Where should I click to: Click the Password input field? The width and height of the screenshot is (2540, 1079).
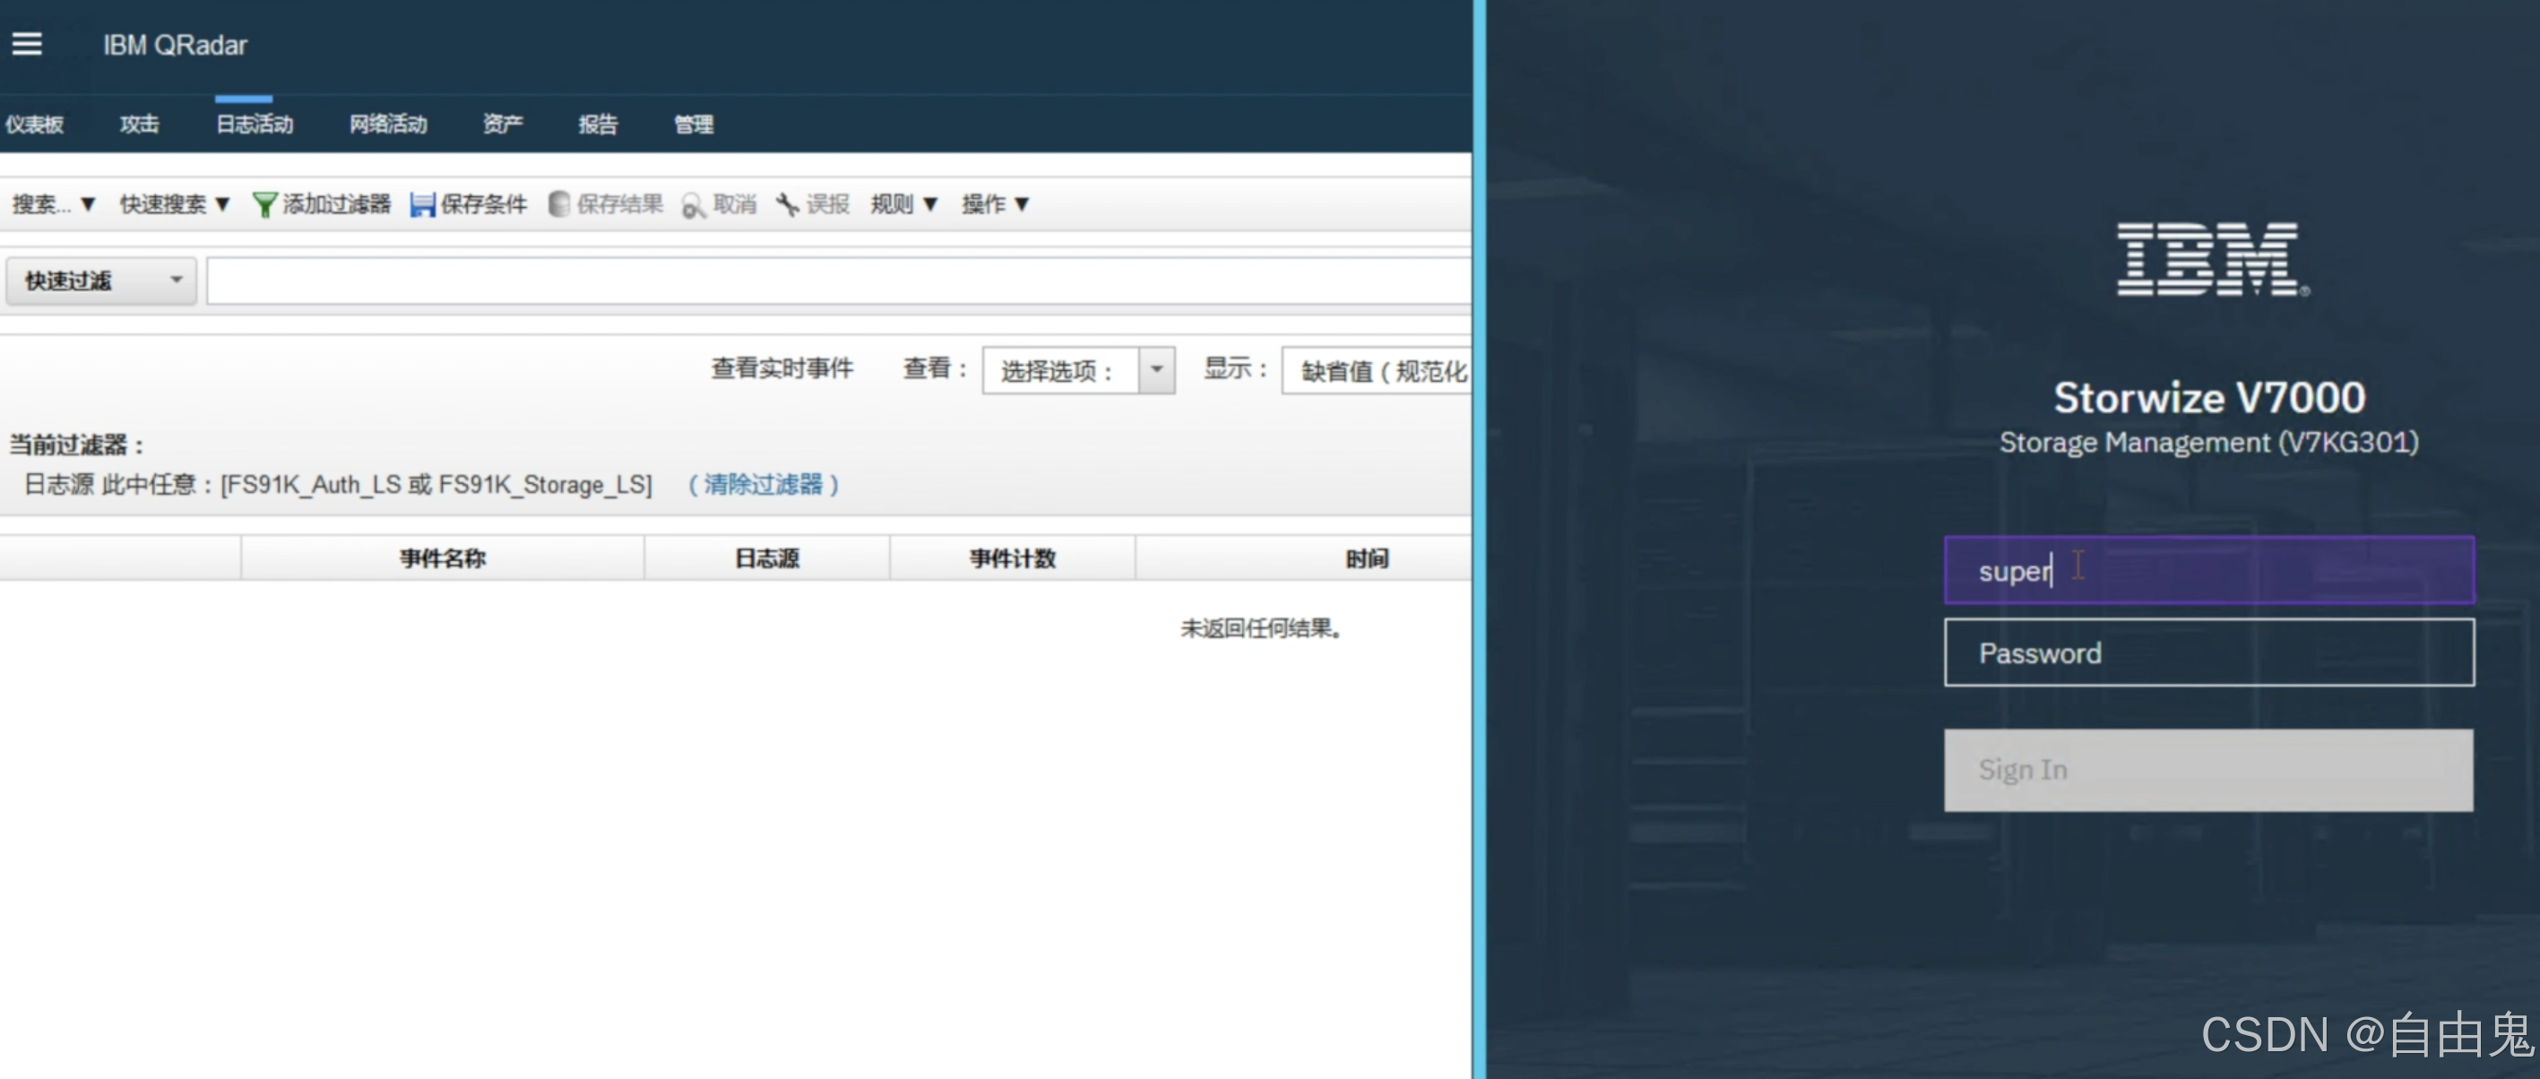click(2208, 653)
